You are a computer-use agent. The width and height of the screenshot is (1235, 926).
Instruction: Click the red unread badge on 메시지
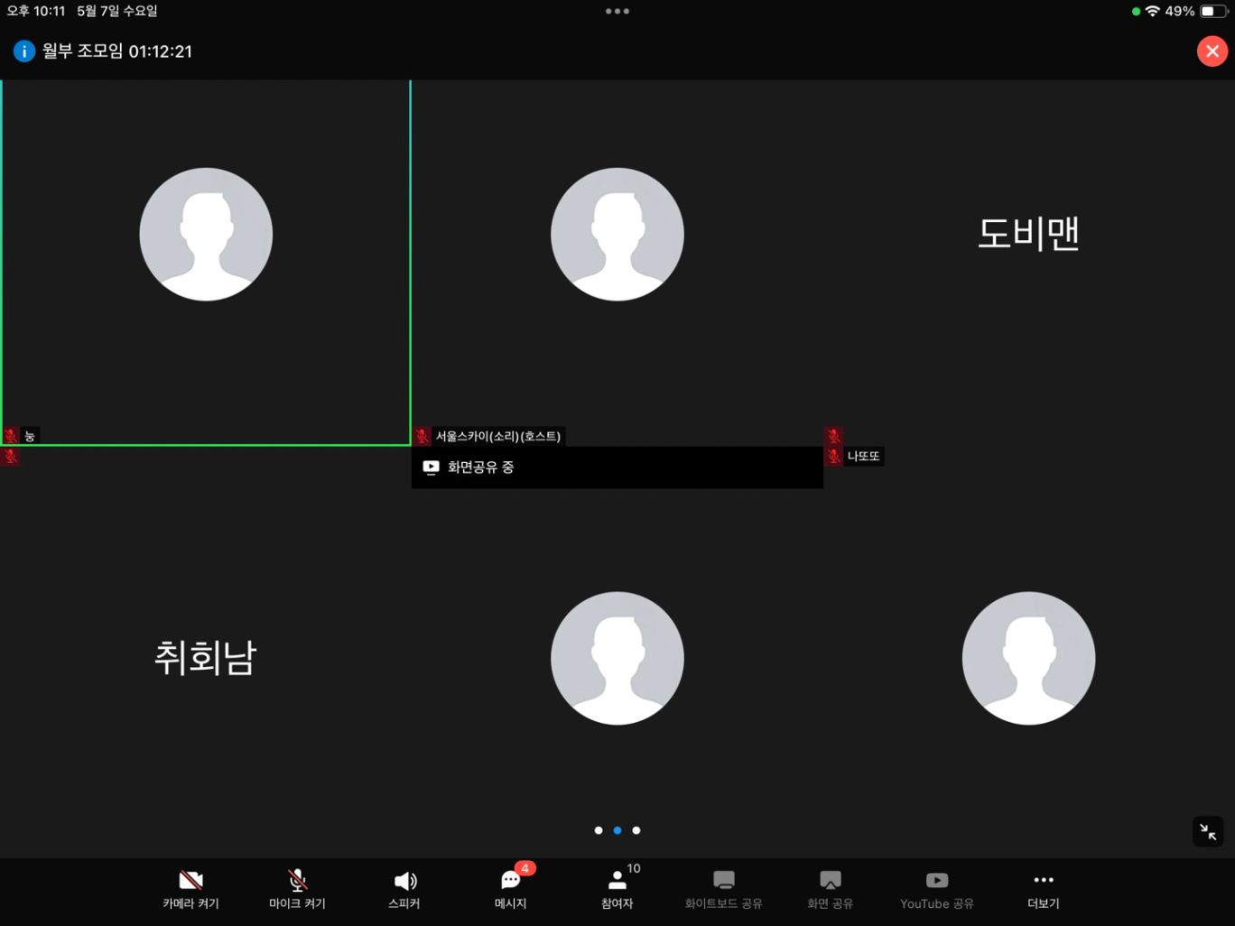(525, 868)
